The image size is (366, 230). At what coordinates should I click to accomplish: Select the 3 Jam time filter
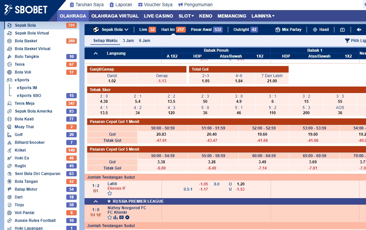click(x=128, y=40)
